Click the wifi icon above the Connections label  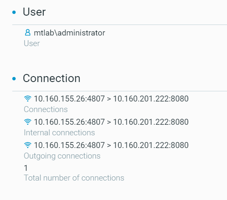click(28, 99)
